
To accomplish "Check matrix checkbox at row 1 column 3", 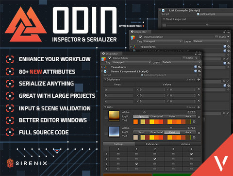I will 173,159.
